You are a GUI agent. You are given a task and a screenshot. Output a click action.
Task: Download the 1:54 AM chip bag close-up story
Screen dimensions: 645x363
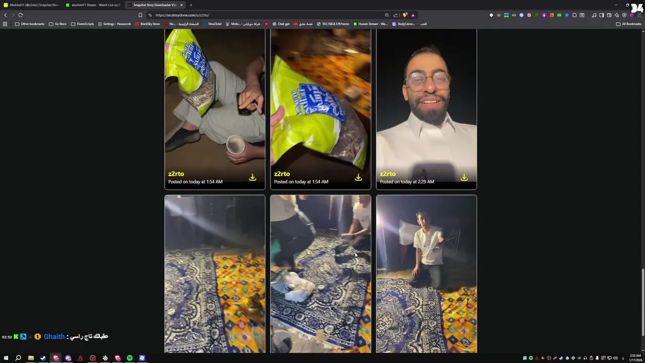coord(358,177)
